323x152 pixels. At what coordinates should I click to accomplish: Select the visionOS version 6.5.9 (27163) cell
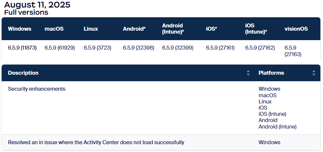coord(293,51)
